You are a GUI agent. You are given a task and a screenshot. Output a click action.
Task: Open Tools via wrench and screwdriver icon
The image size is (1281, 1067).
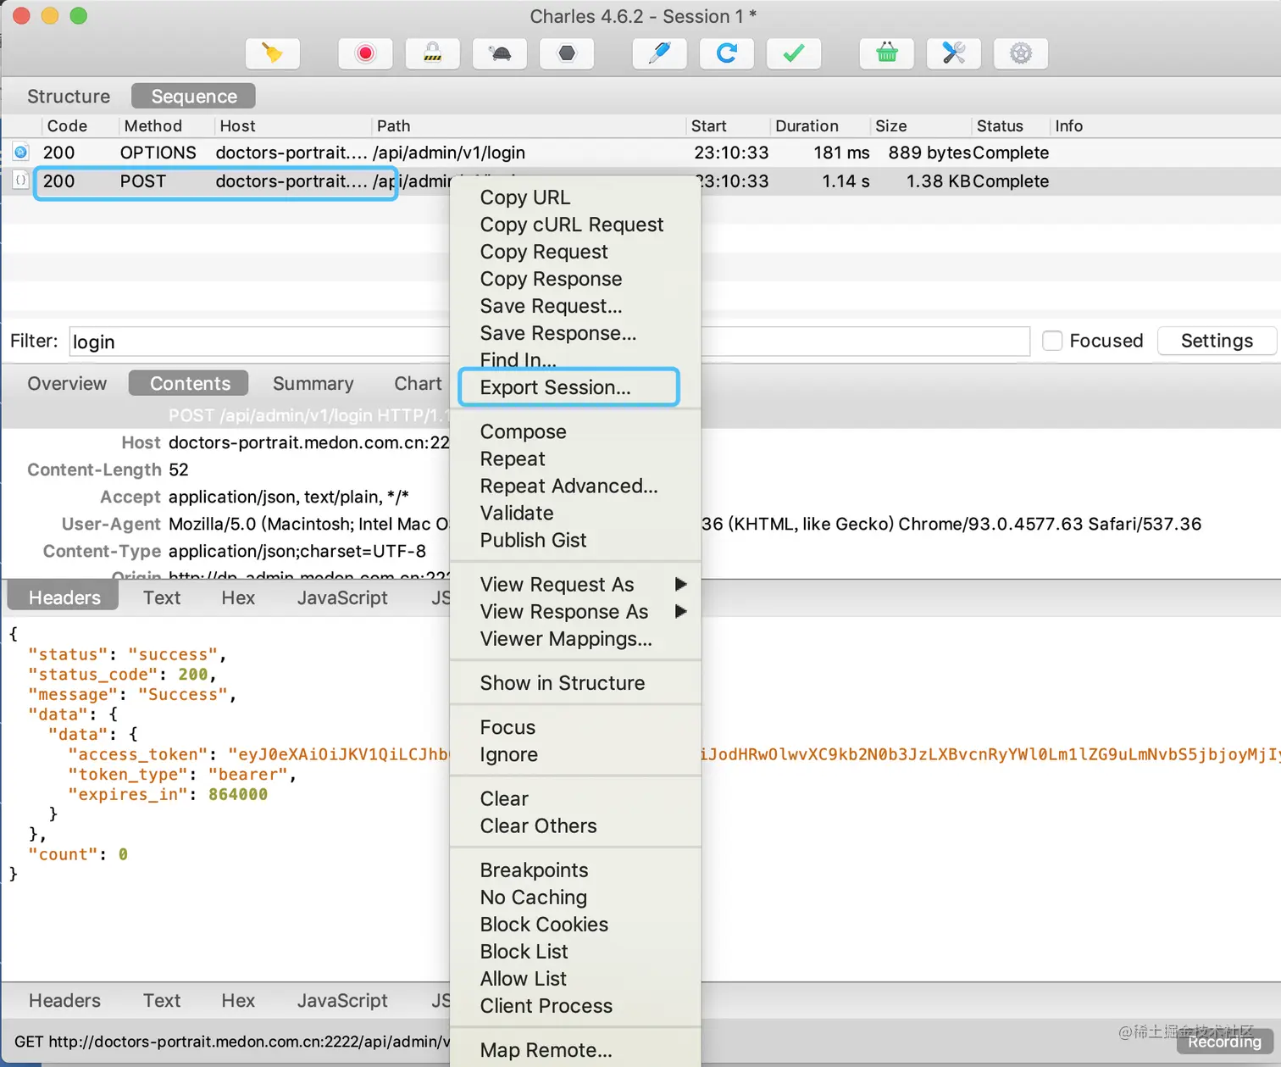(954, 54)
